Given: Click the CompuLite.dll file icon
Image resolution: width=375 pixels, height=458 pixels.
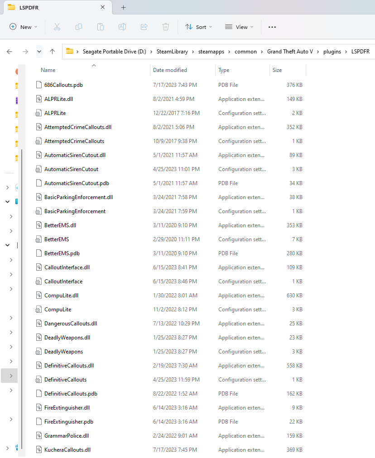Looking at the screenshot, I should (38, 296).
